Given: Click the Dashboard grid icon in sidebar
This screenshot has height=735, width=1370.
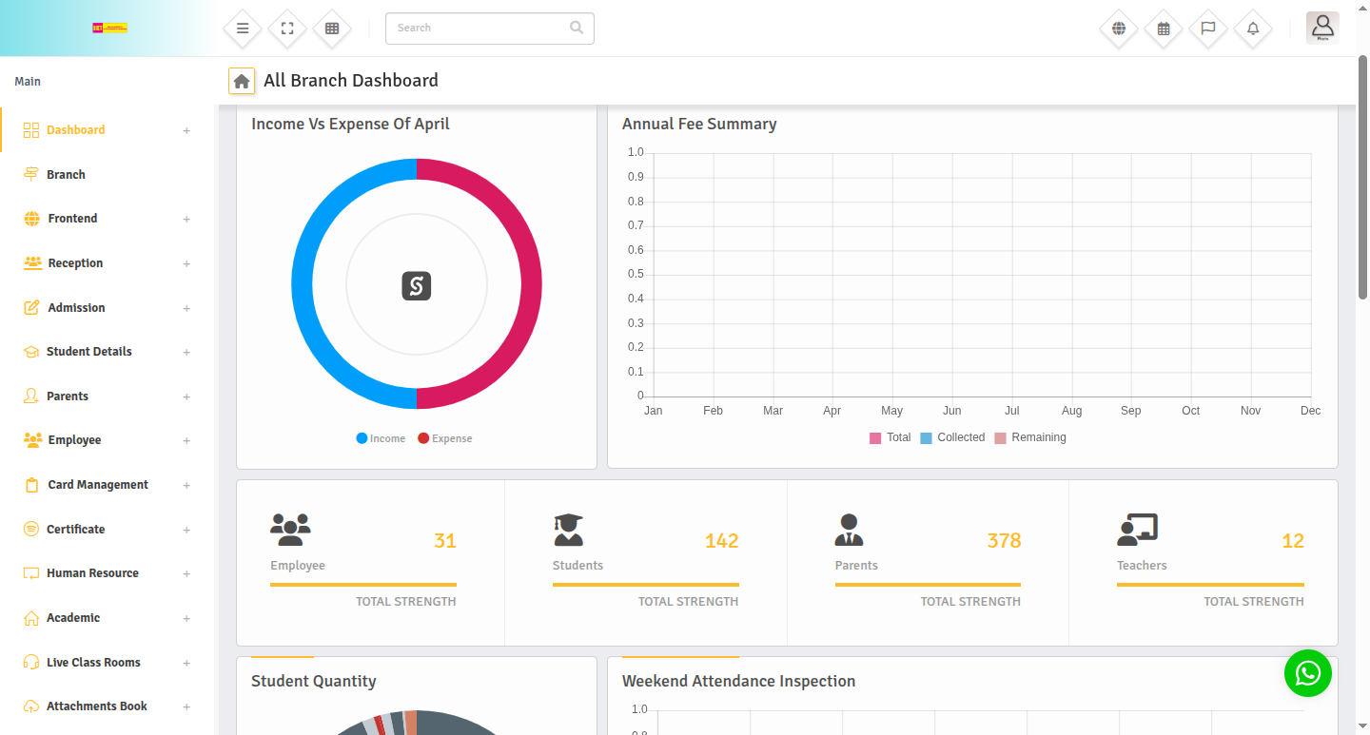Looking at the screenshot, I should 31,130.
